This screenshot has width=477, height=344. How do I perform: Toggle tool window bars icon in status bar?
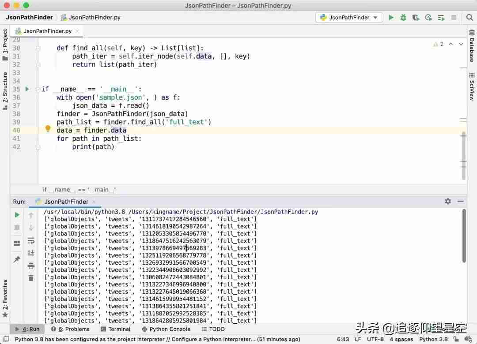click(x=6, y=339)
